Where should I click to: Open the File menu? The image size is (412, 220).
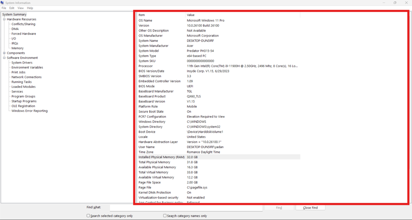4,8
